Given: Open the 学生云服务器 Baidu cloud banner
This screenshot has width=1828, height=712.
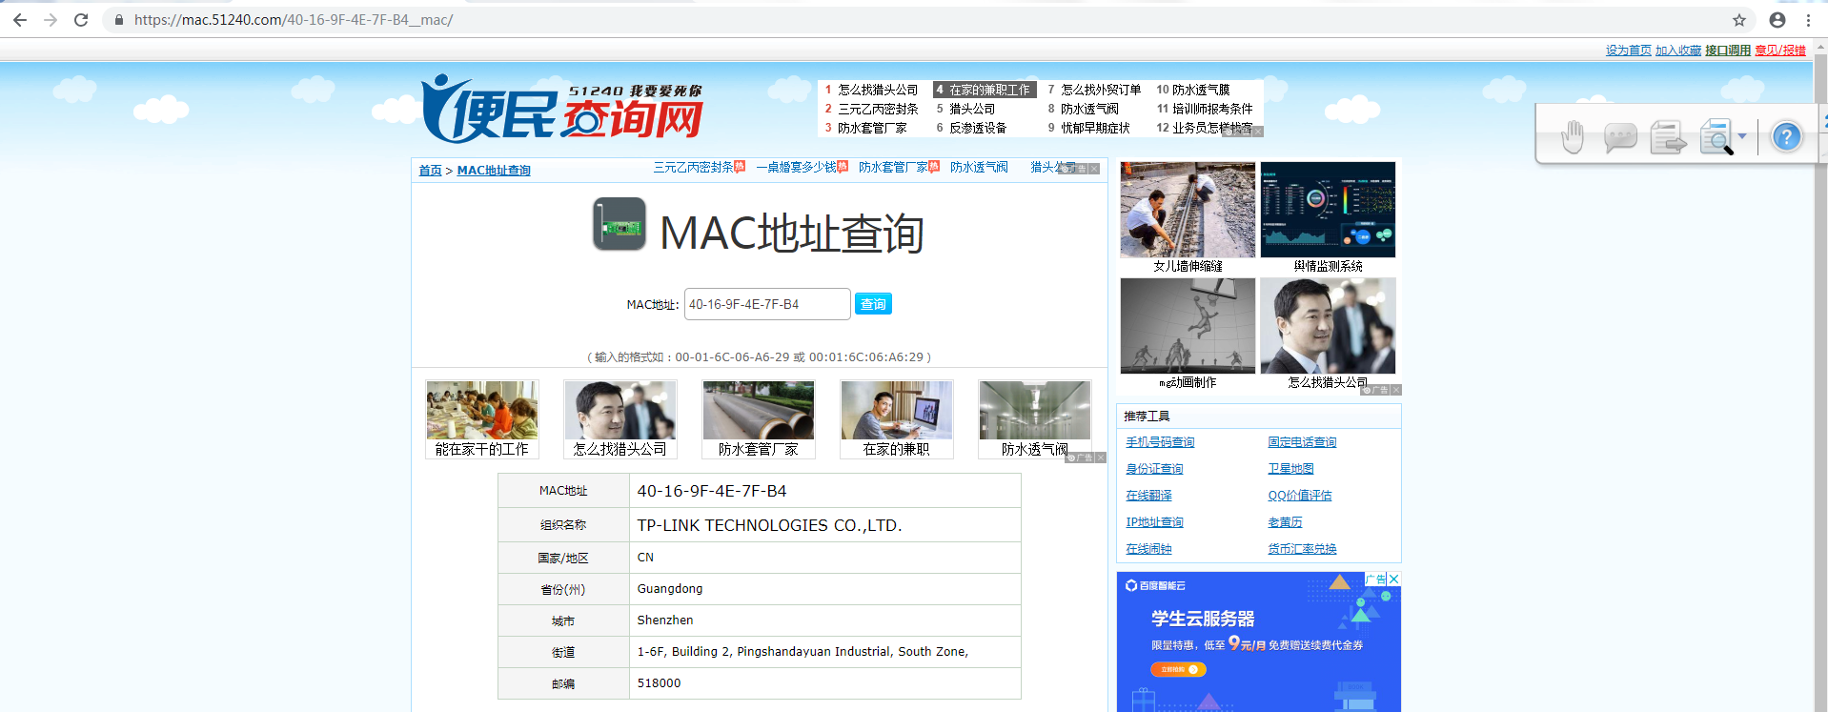Looking at the screenshot, I should click(x=1259, y=641).
